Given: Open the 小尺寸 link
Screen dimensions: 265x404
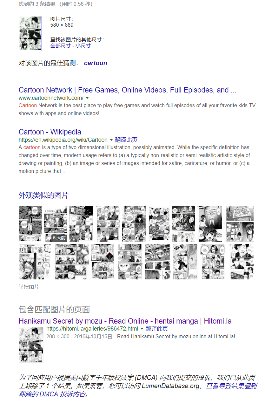Looking at the screenshot, I should point(83,45).
